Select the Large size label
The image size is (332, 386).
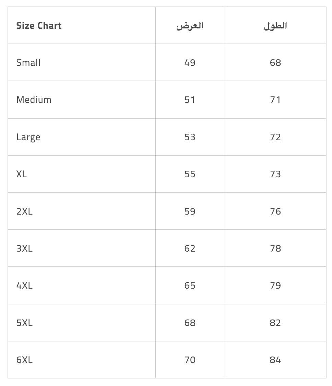pyautogui.click(x=28, y=137)
